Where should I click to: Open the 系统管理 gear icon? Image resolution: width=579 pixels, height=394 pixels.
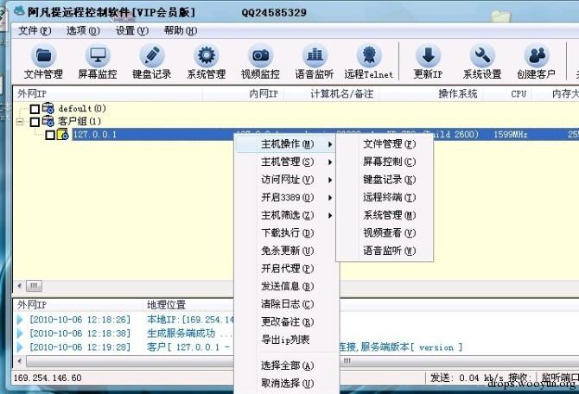(206, 62)
